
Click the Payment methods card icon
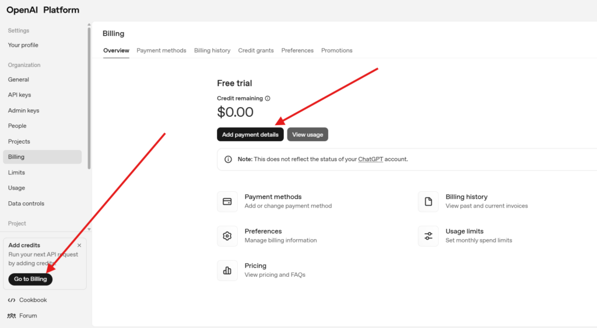pos(227,201)
